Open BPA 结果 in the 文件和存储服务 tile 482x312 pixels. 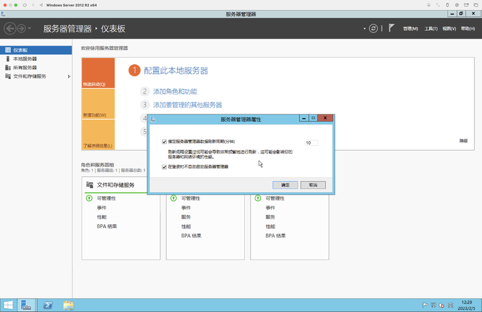106,226
